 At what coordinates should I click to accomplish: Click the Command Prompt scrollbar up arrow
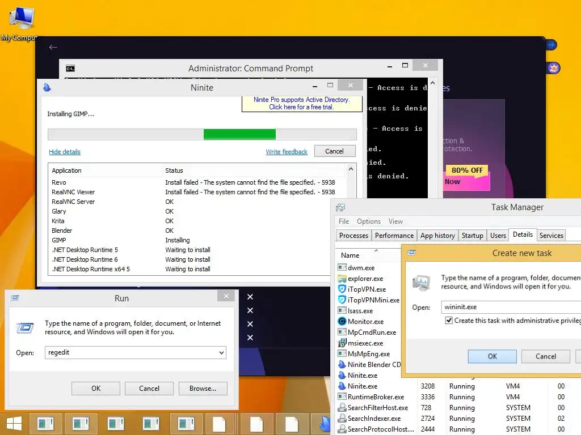tap(432, 83)
